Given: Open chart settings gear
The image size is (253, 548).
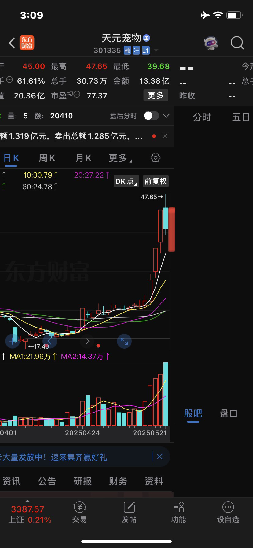Looking at the screenshot, I should coord(156,158).
